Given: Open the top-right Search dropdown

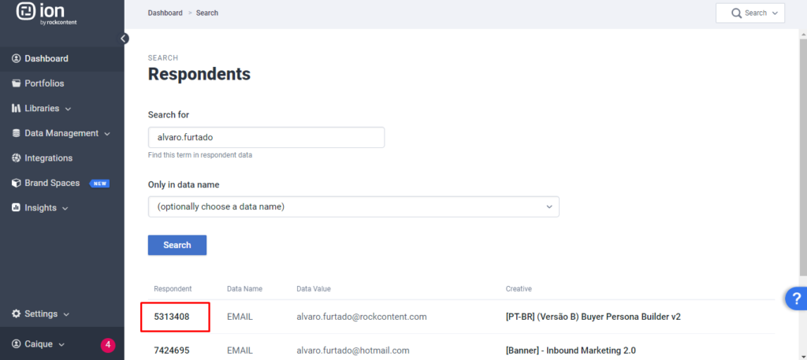Looking at the screenshot, I should pyautogui.click(x=749, y=13).
